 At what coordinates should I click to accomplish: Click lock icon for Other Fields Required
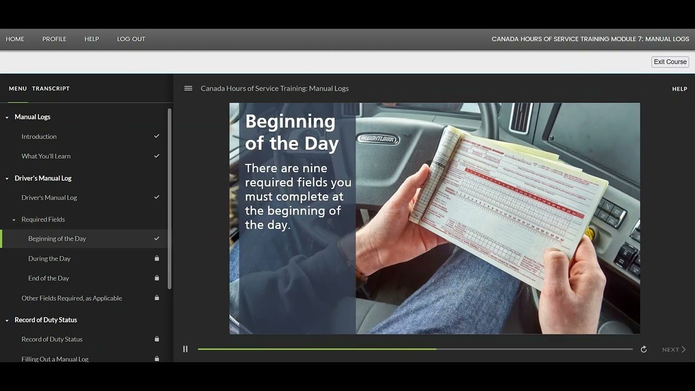click(157, 298)
